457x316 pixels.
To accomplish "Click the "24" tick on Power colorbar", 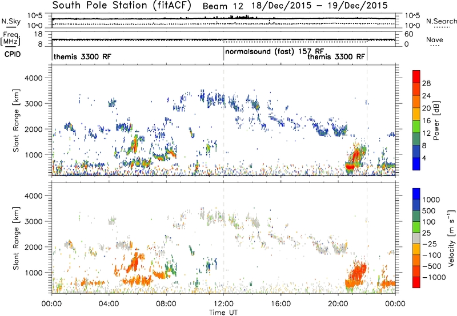I will 426,96.
